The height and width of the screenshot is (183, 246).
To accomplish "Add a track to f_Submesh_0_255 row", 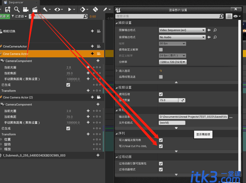I will tap(98, 155).
